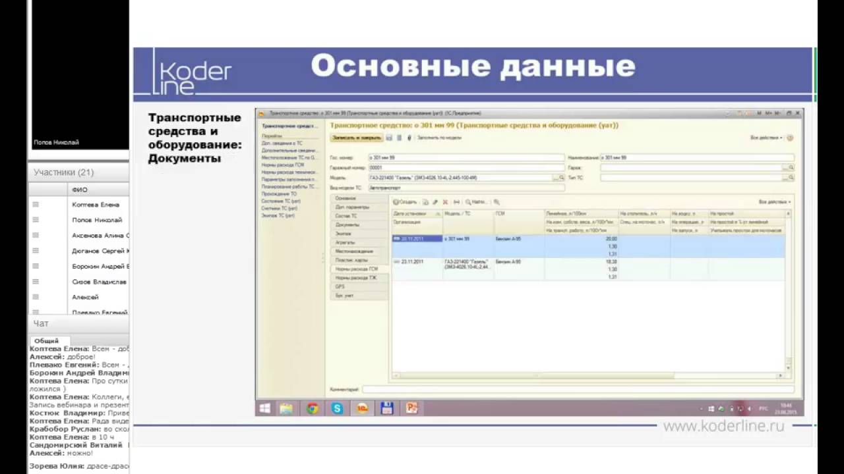Open Экипаж ТС (уат) navigation link

coord(278,215)
